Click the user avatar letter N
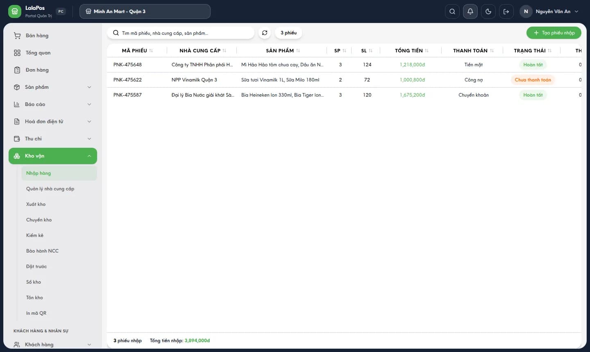The image size is (590, 352). click(526, 11)
